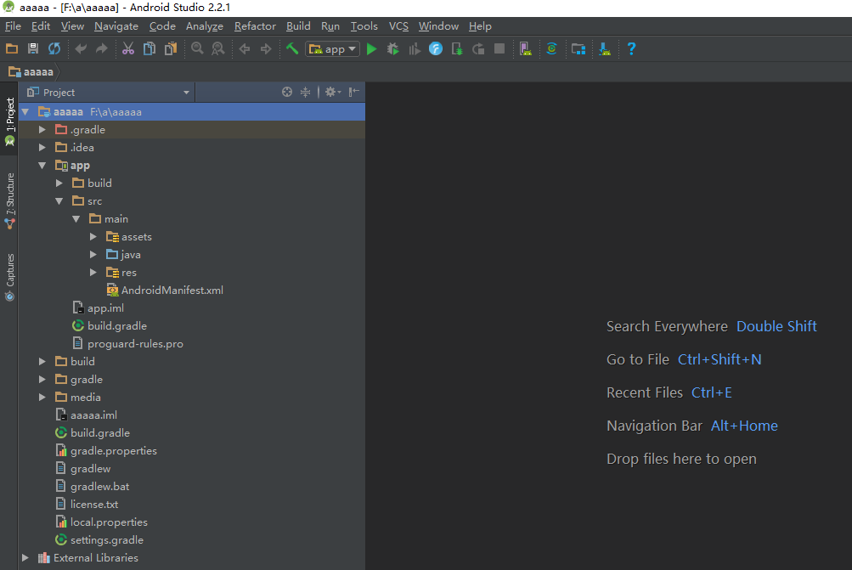Click the blue Instant Run profiler icon

(x=436, y=49)
